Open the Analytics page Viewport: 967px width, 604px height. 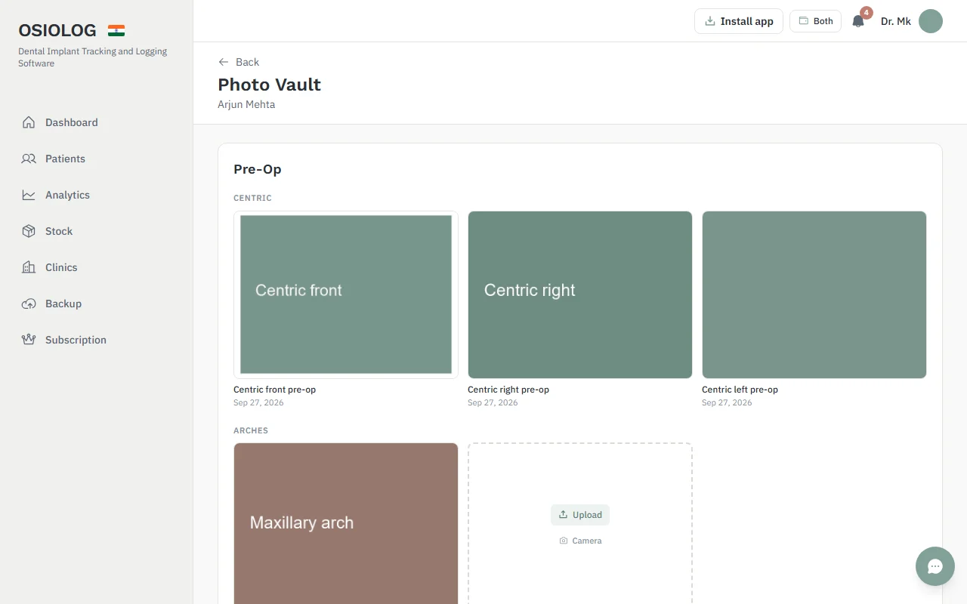click(x=96, y=195)
